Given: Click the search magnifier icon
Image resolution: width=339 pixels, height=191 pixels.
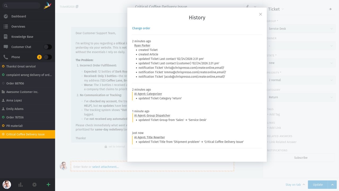Looking at the screenshot, I should click(x=6, y=6).
